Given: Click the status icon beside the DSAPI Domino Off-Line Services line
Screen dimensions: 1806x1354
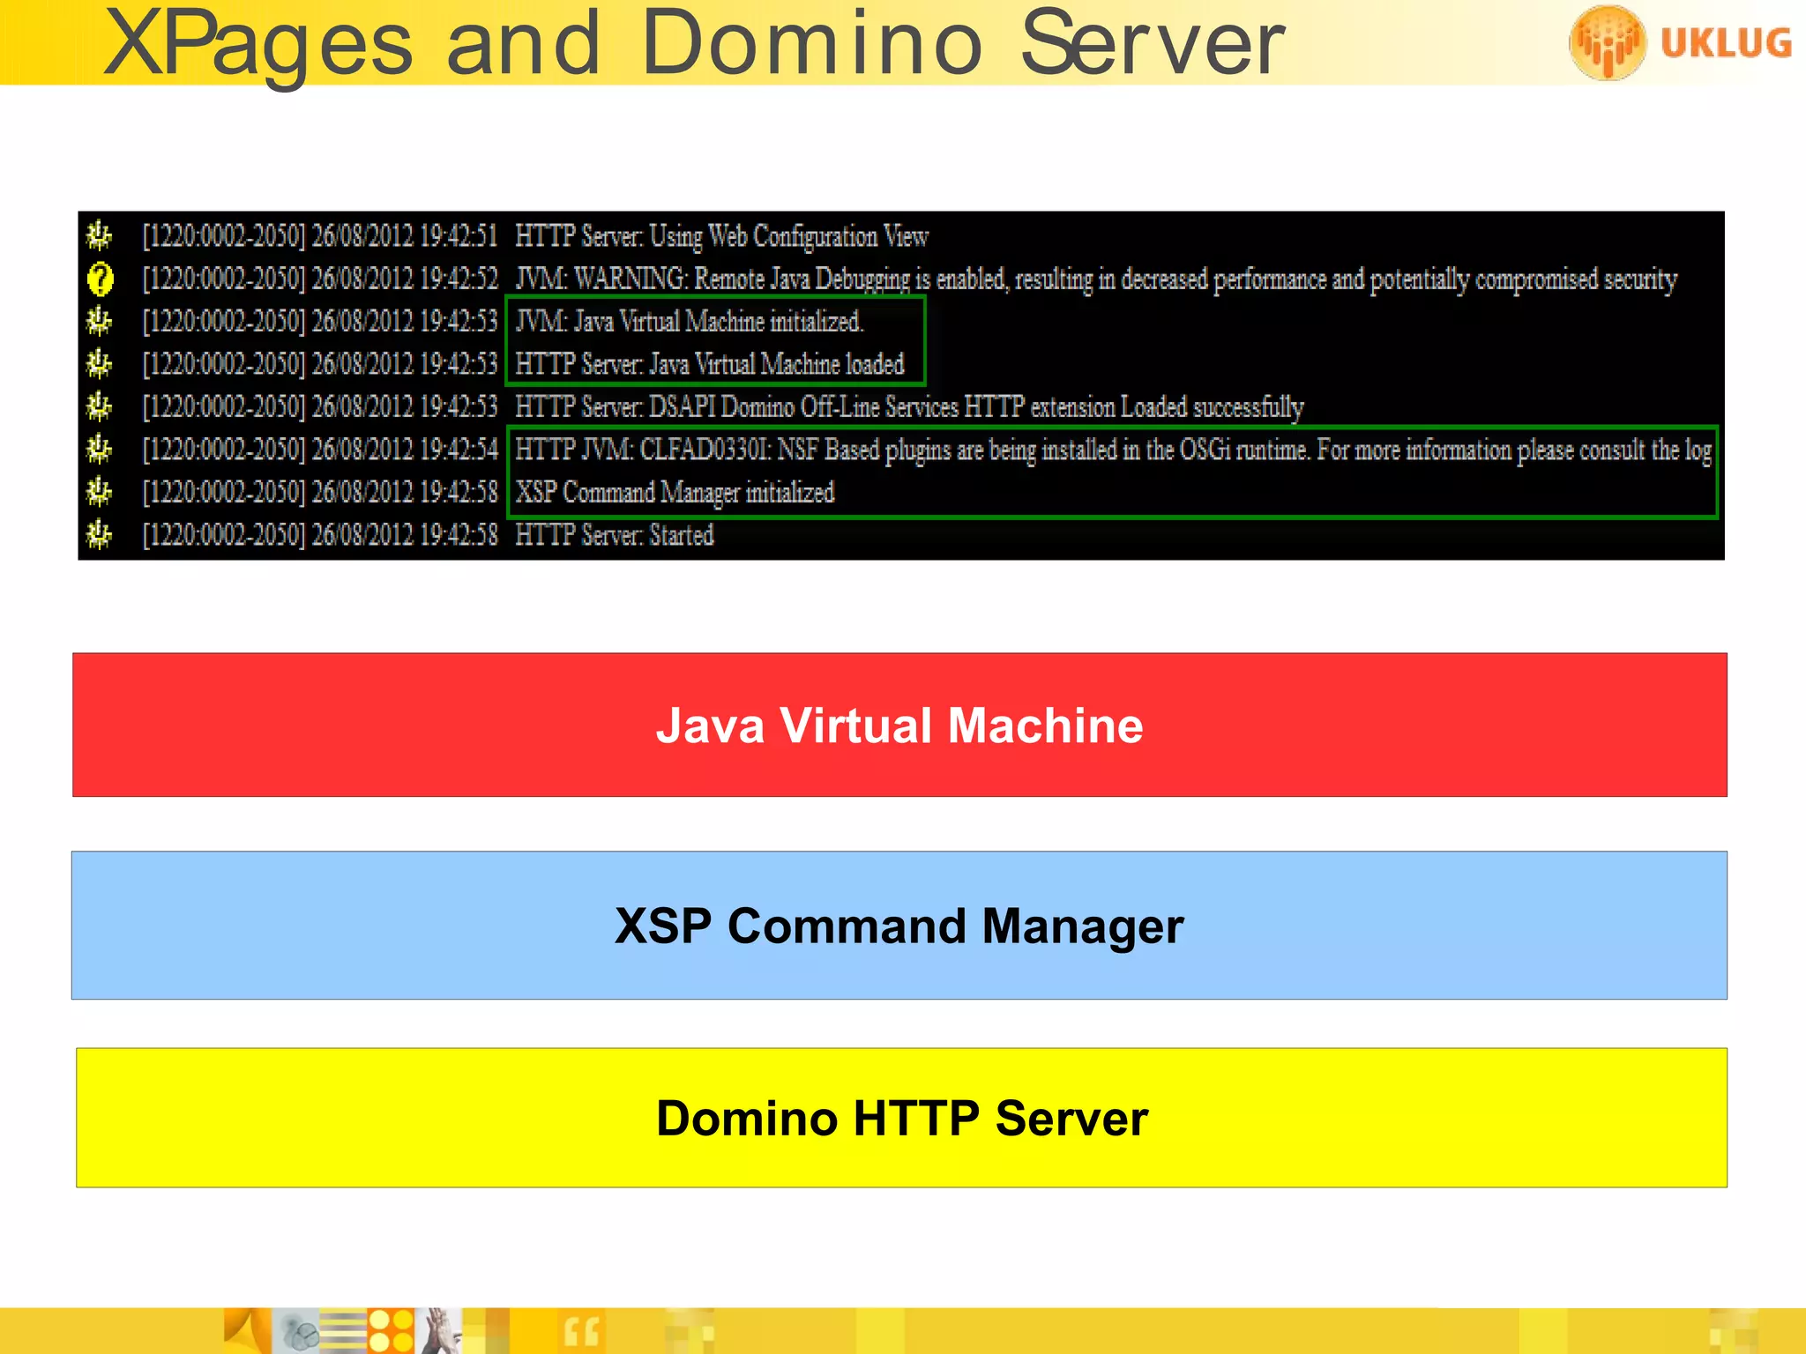Looking at the screenshot, I should pos(99,406).
